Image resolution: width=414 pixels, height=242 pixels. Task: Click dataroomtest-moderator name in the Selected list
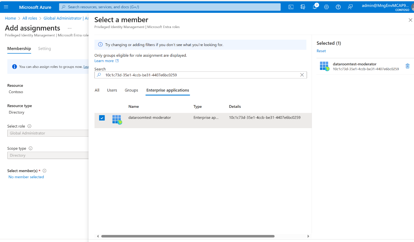click(355, 64)
